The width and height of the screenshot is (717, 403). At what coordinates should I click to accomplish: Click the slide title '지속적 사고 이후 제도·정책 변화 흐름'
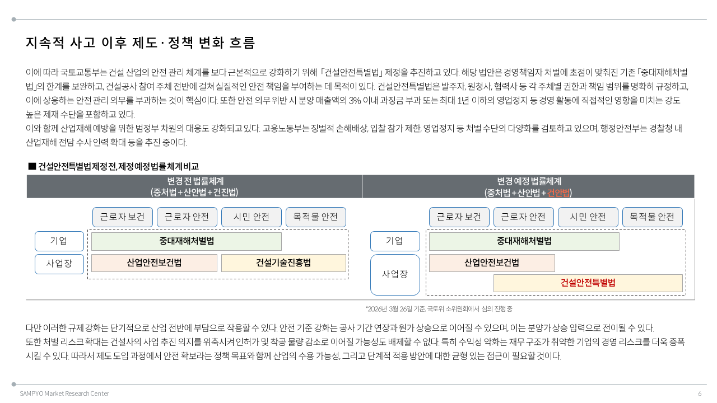(x=140, y=43)
